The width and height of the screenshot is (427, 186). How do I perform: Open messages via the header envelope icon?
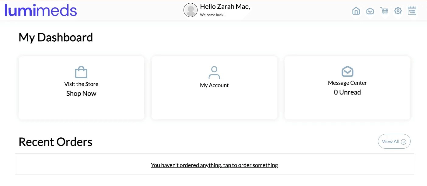pyautogui.click(x=370, y=11)
